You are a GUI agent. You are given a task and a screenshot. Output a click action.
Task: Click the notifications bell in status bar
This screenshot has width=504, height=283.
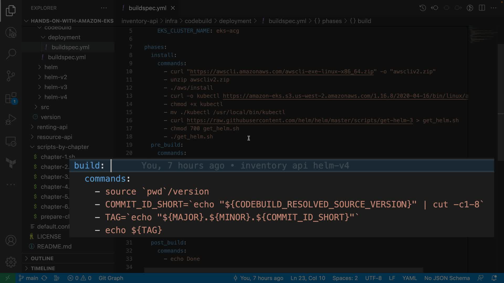pos(494,278)
